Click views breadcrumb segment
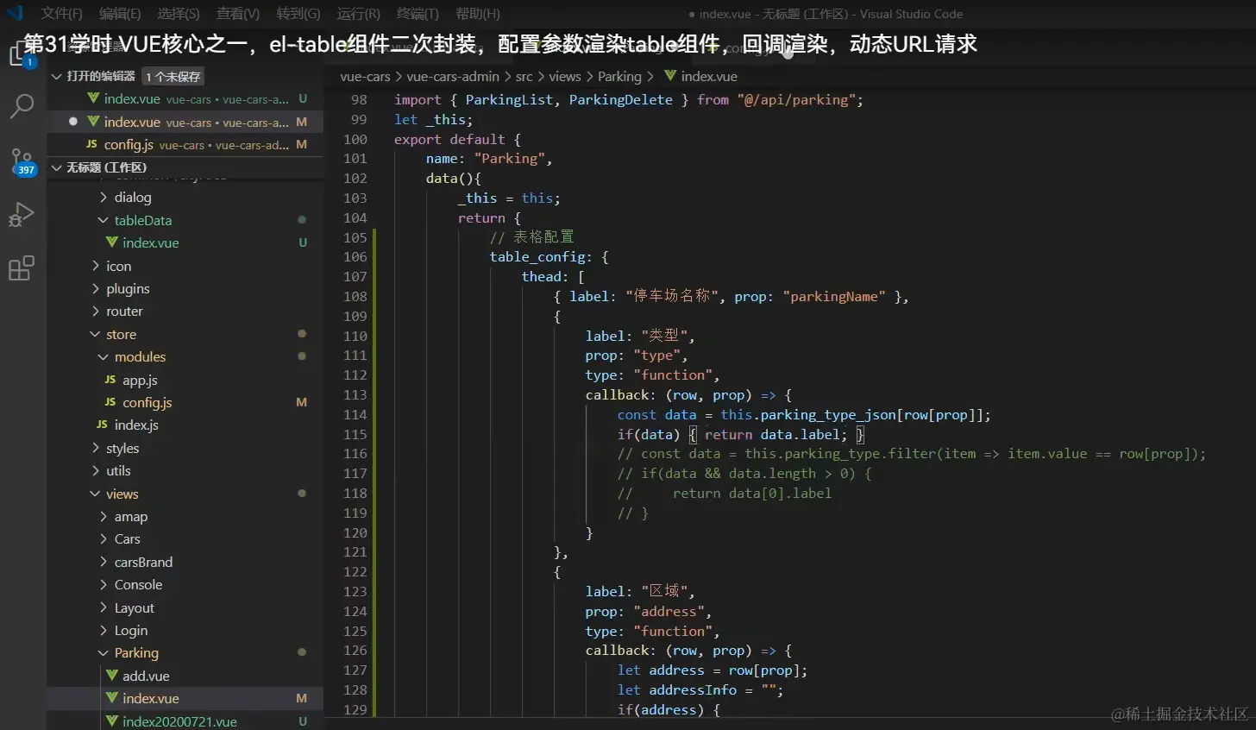Image resolution: width=1256 pixels, height=730 pixels. point(565,76)
